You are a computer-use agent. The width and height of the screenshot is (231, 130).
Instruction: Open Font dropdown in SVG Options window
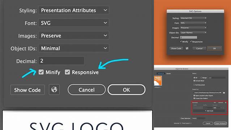[x=193, y=23]
